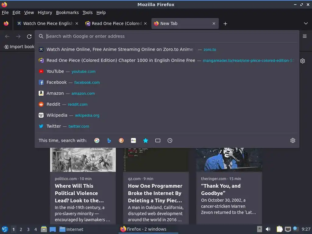Search Bookmarks using the star icon
Image resolution: width=312 pixels, height=234 pixels.
click(146, 140)
